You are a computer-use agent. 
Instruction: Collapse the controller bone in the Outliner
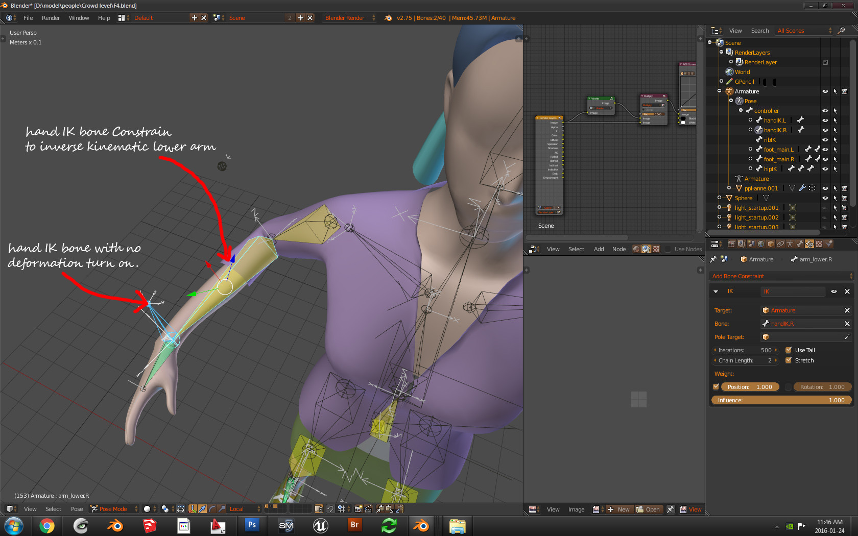point(741,110)
